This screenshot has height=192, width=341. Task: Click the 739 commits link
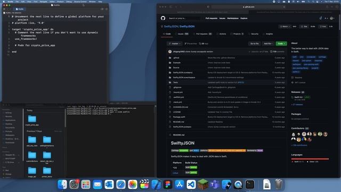coord(277,52)
